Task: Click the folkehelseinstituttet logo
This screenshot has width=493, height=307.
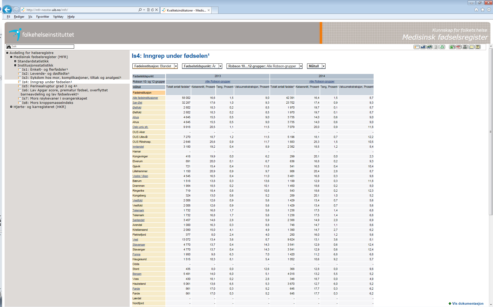Action: click(41, 34)
